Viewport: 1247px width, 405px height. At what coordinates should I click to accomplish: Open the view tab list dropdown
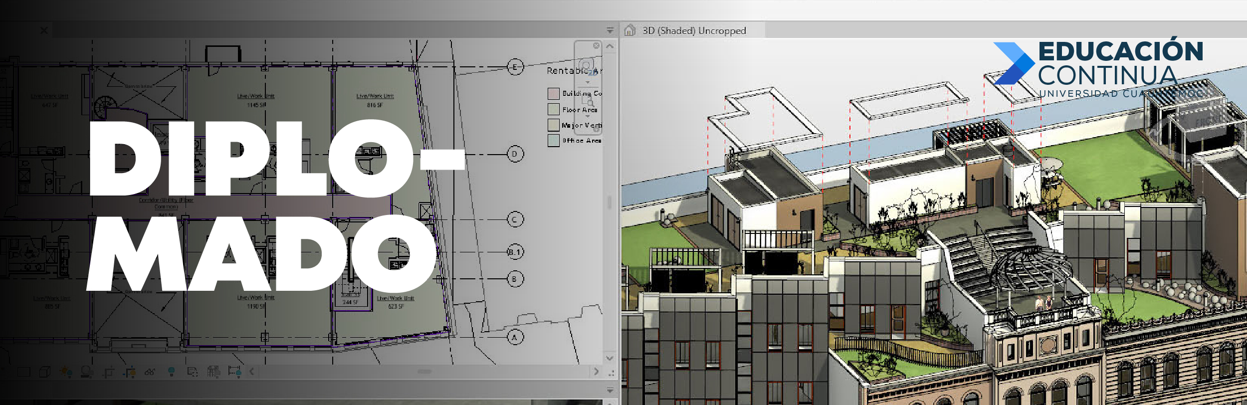(610, 30)
